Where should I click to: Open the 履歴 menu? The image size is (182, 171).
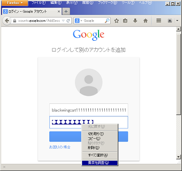coord(88,3)
